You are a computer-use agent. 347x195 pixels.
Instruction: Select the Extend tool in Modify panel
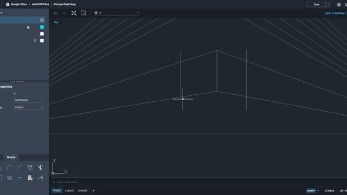[40, 178]
